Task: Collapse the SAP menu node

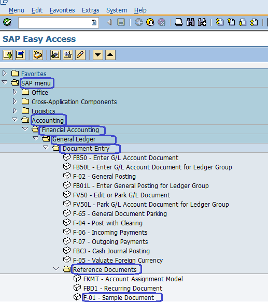Action: pos(4,82)
